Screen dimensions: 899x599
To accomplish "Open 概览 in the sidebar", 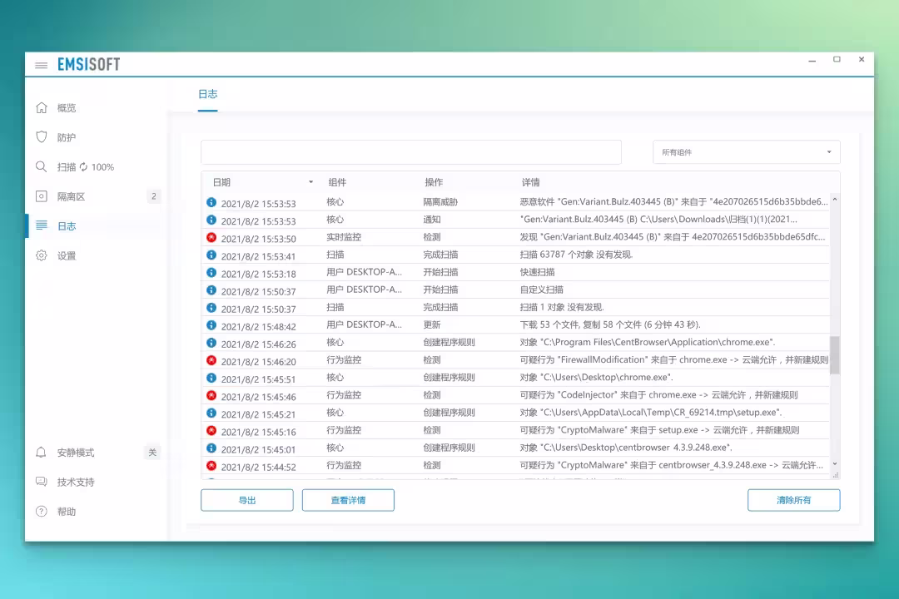I will tap(67, 108).
